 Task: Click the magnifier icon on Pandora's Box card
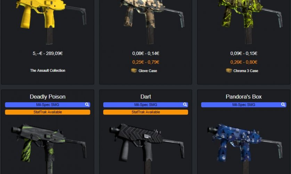point(283,104)
